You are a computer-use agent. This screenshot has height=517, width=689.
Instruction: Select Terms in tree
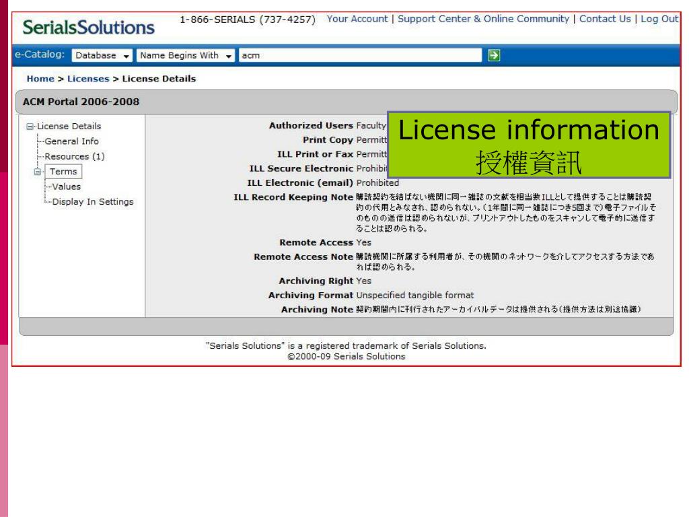point(63,172)
